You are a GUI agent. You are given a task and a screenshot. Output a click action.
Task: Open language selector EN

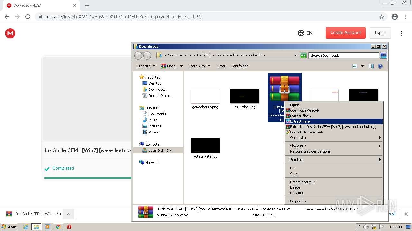tap(305, 33)
